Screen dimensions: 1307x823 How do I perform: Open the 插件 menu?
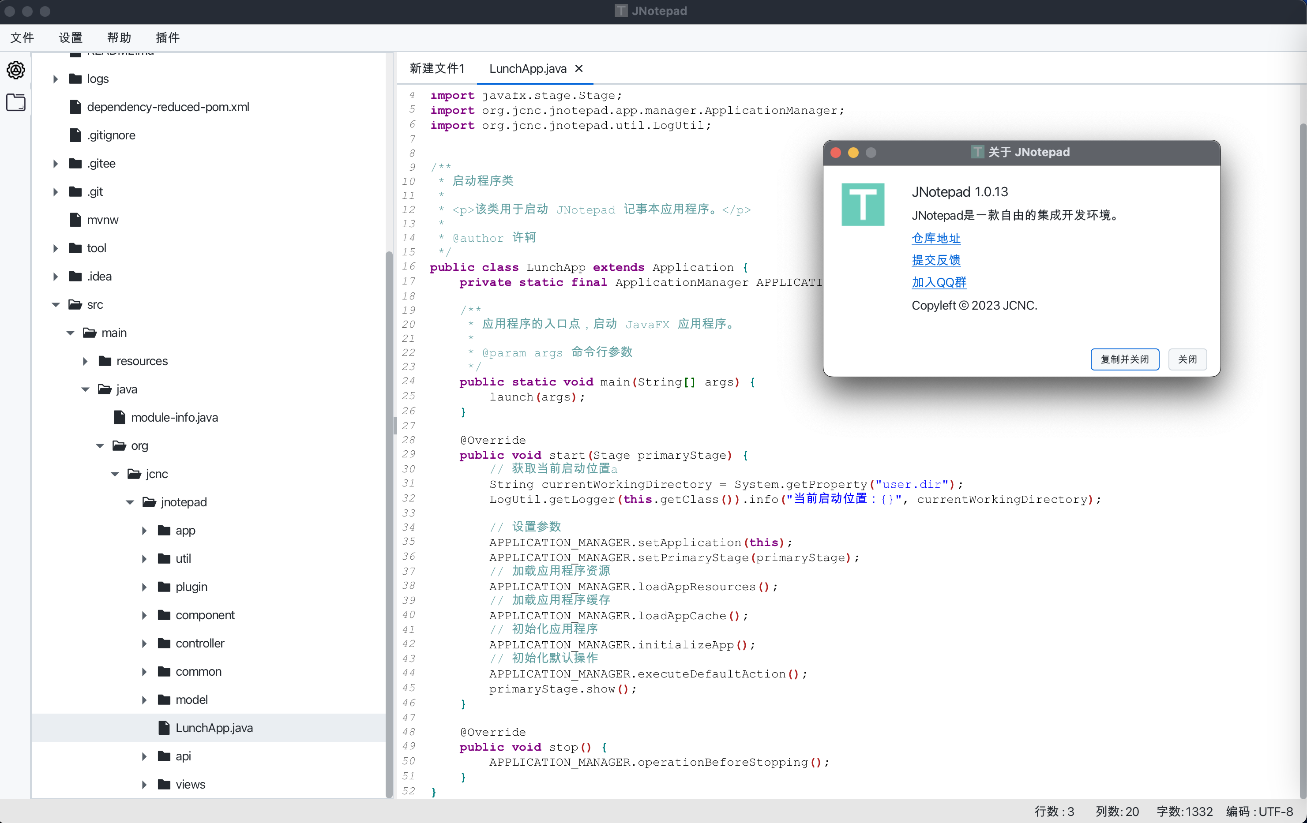click(167, 37)
